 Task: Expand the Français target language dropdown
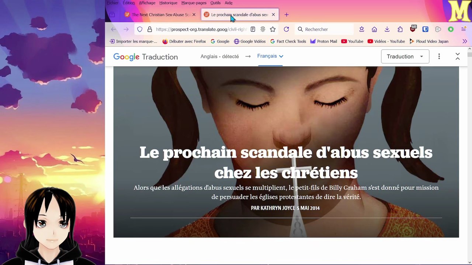pos(270,56)
